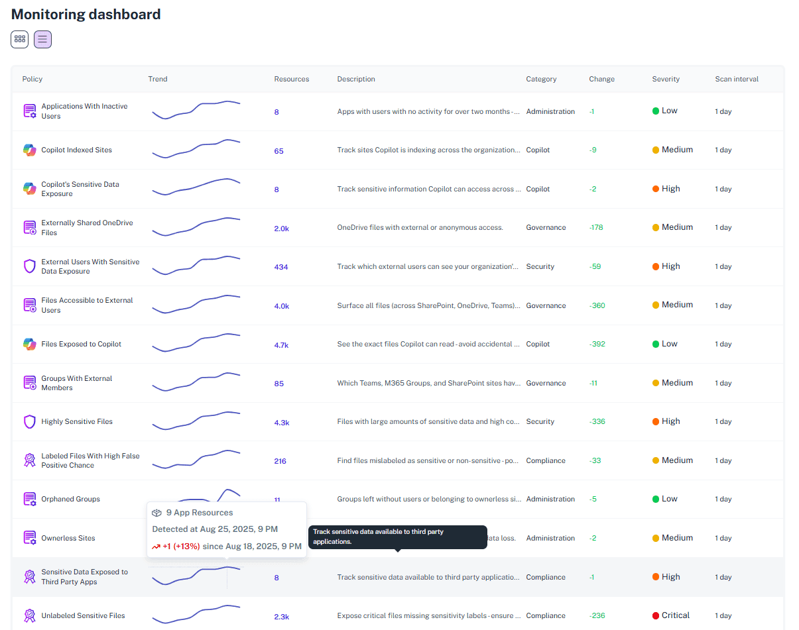Click the 2.3k resource count for Unlabeled Sensitive Files

(281, 616)
